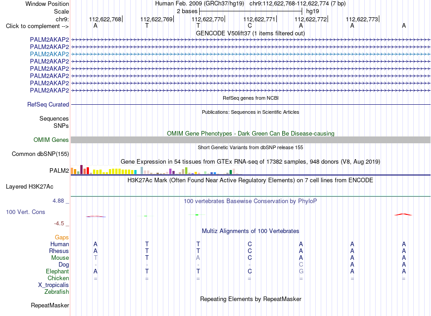The width and height of the screenshot is (431, 316).
Task: Click the 'Click to complement -->' label
Action: 37,26
